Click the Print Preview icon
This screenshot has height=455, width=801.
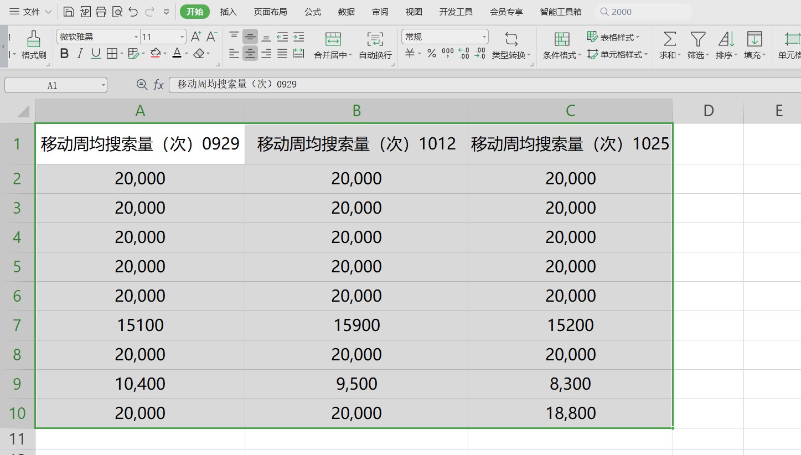click(117, 12)
